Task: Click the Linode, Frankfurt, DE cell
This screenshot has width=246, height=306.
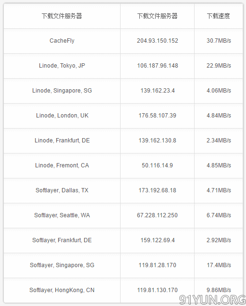Action: coord(62,141)
